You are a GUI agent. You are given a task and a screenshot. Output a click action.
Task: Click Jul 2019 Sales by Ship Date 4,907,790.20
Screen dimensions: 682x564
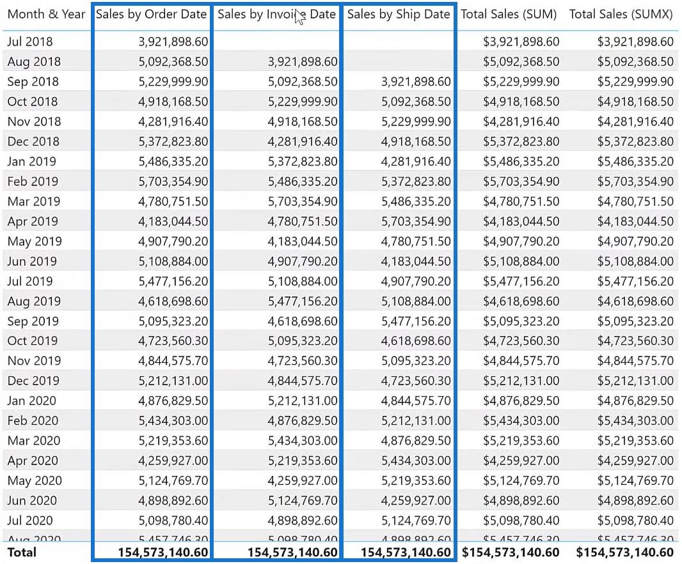[416, 281]
